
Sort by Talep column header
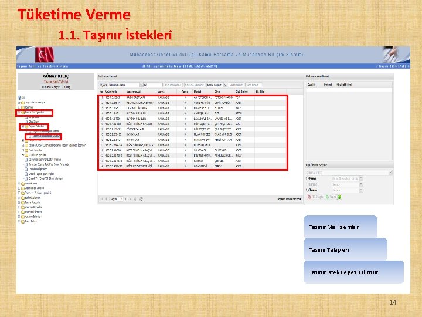[x=185, y=92]
